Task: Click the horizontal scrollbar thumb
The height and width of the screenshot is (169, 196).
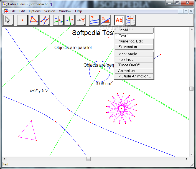Action: point(88,159)
